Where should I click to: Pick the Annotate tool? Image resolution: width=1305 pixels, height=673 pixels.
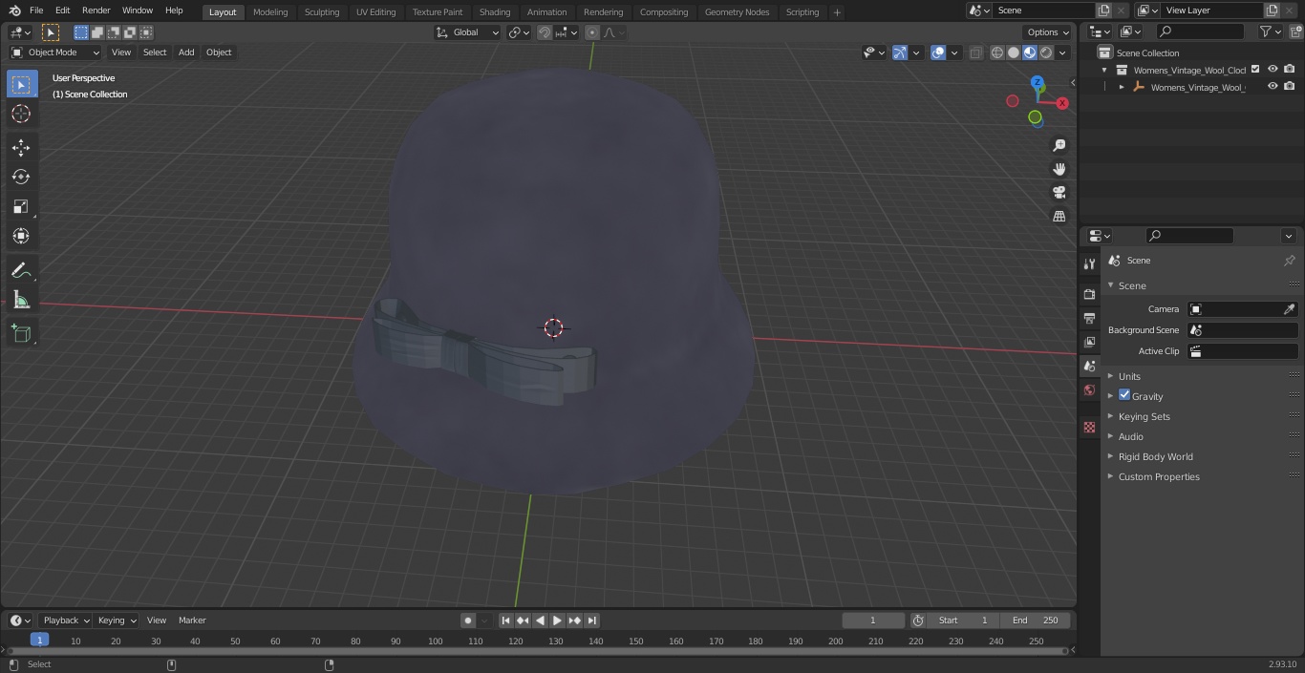click(21, 271)
